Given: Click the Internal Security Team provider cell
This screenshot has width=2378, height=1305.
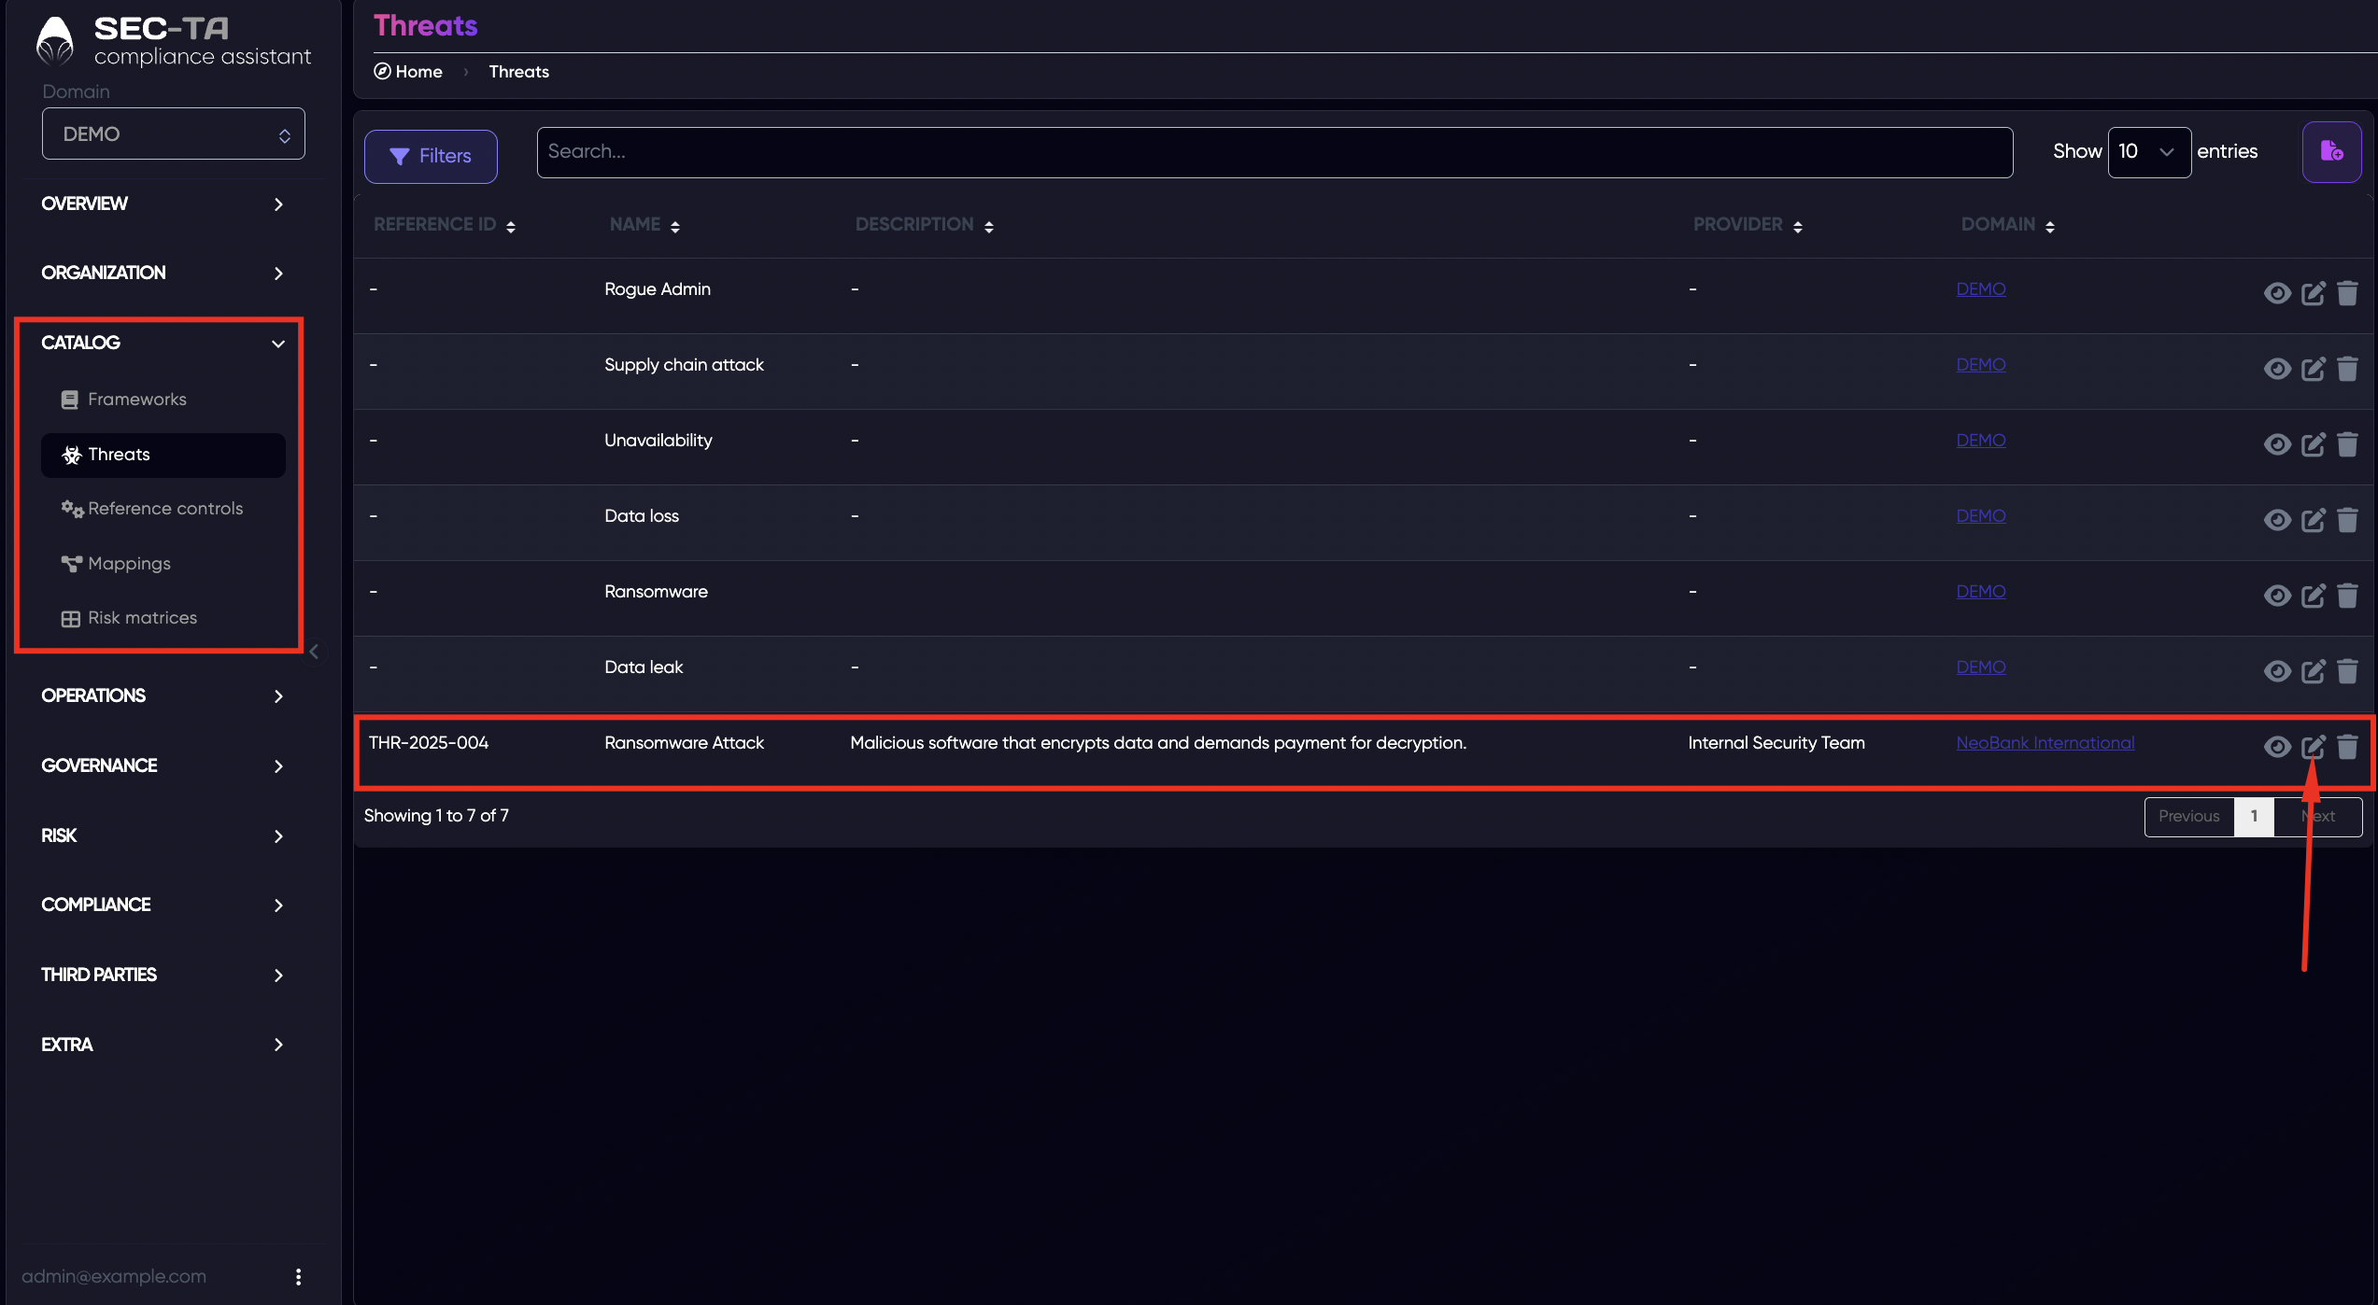Looking at the screenshot, I should click(x=1776, y=743).
